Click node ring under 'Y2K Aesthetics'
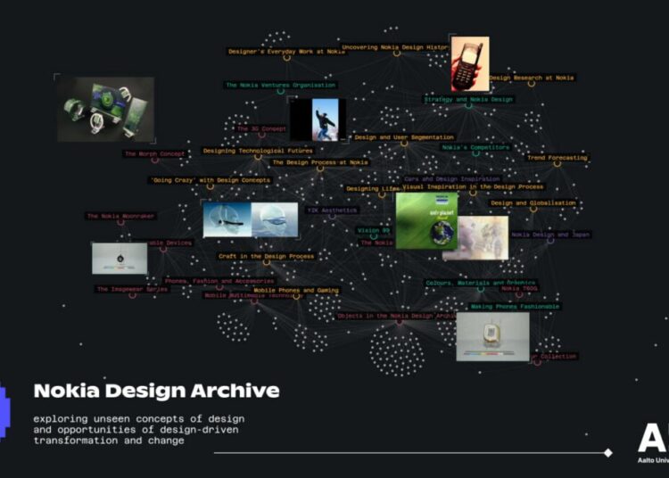The image size is (669, 478). tap(332, 217)
